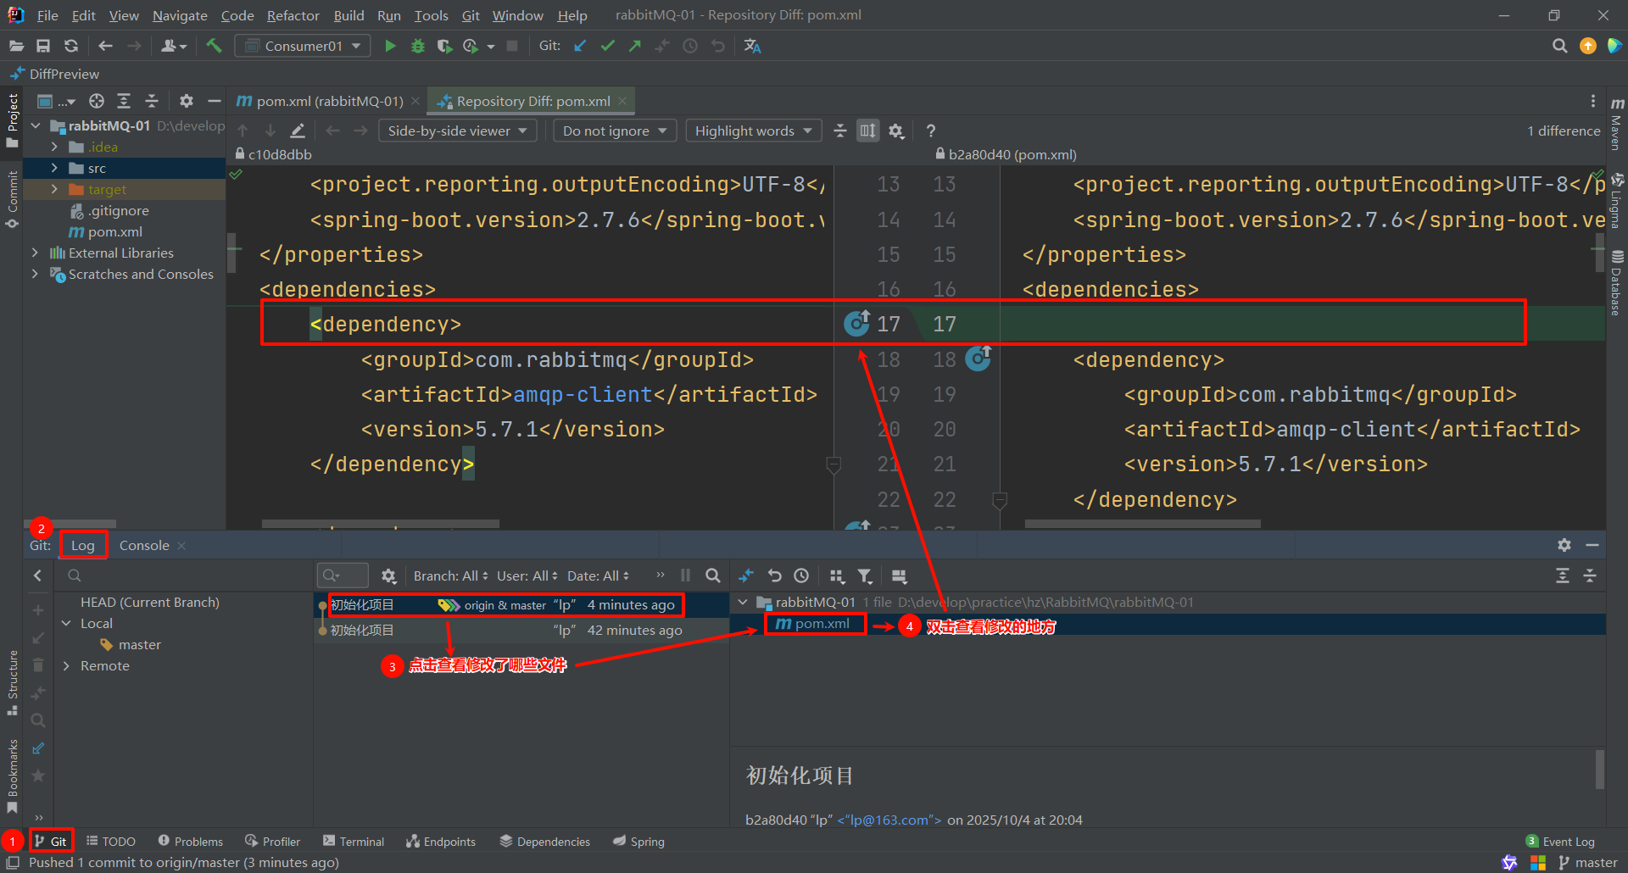Open the Event Log button
This screenshot has height=873, width=1628.
click(1561, 841)
